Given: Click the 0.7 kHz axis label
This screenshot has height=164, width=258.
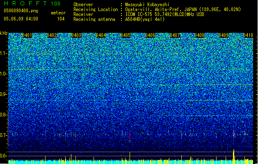Looking at the screenshot, I should click(3, 135).
